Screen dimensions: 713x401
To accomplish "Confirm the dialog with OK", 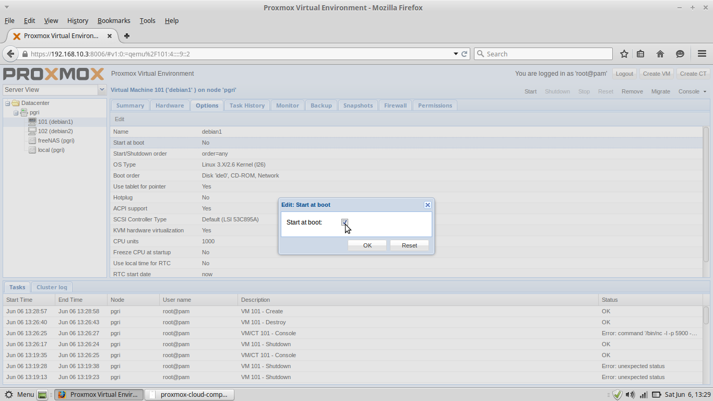I will (x=367, y=245).
